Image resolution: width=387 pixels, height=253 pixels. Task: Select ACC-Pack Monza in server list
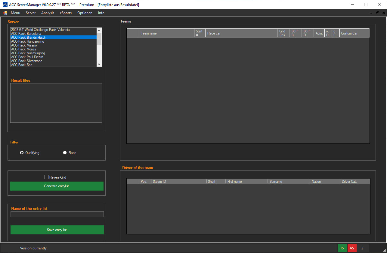(24, 49)
